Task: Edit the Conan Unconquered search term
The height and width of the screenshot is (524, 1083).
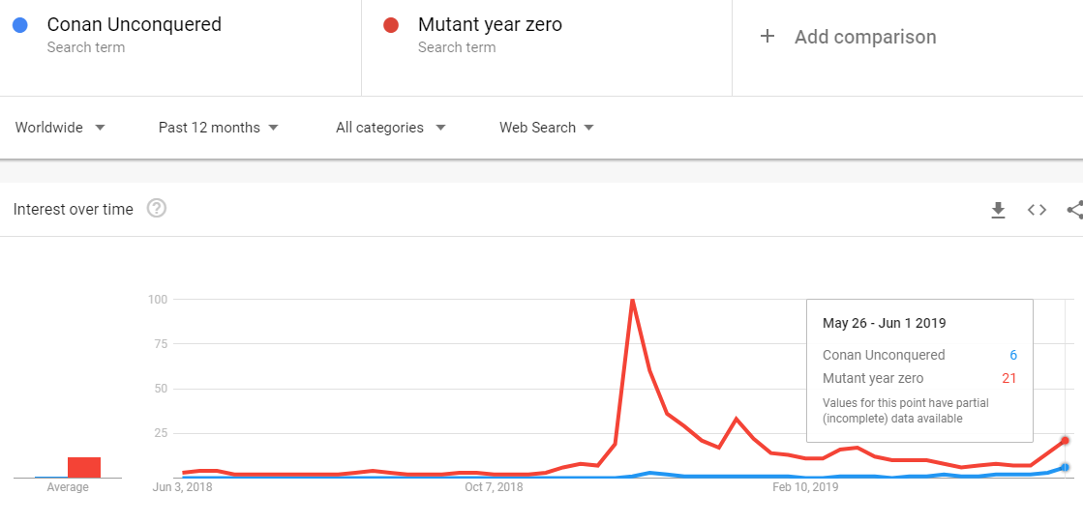Action: (134, 25)
